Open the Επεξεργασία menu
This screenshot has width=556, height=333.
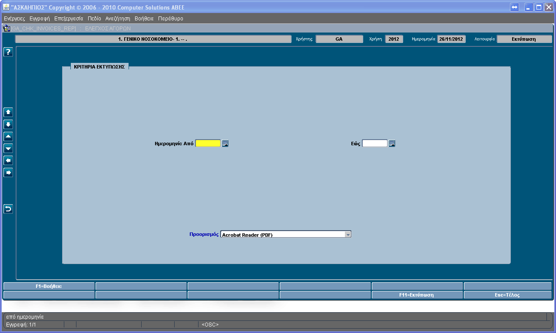tap(69, 19)
